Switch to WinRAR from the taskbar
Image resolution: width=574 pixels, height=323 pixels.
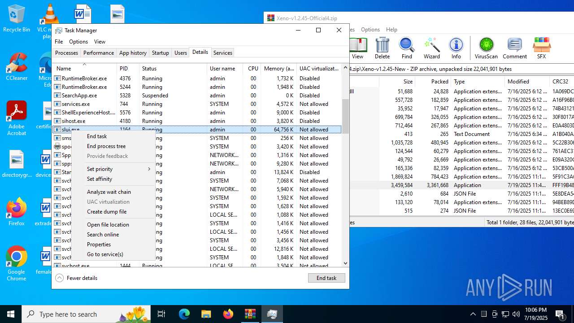coord(250,314)
